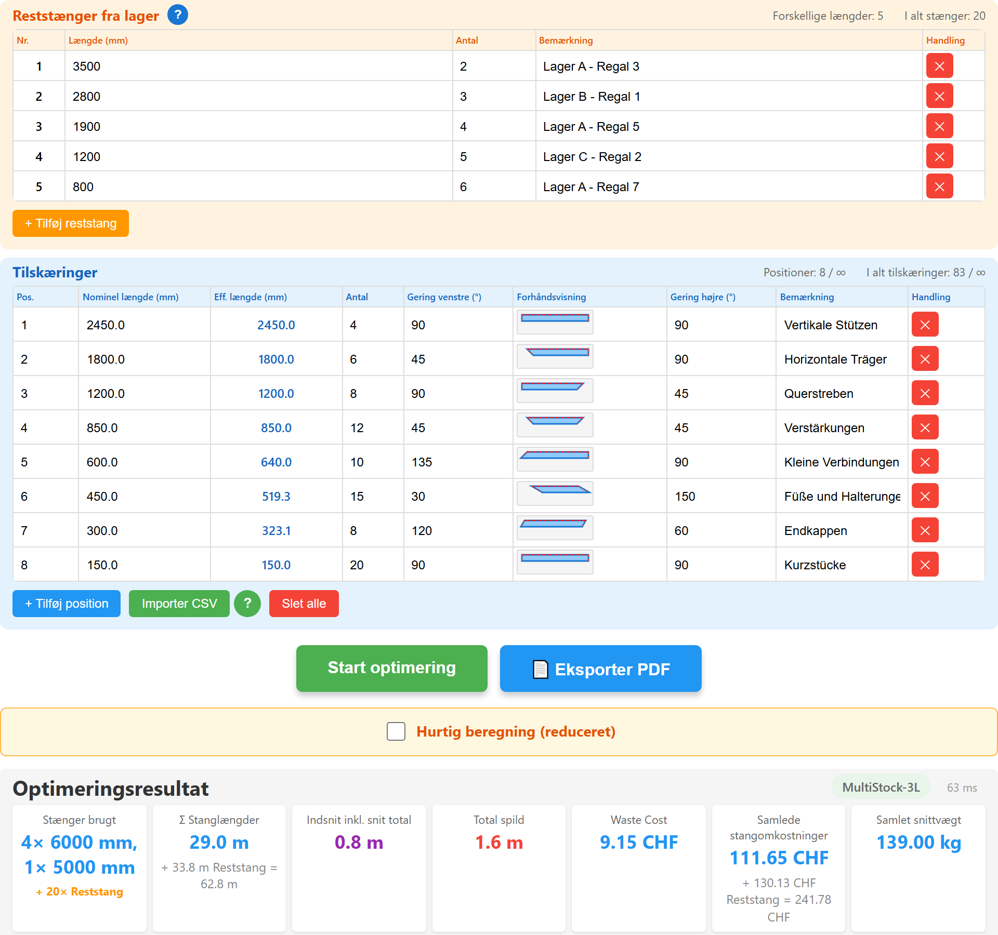Delete the 2800 mm reststang row
Viewport: 998px width, 935px height.
(939, 96)
